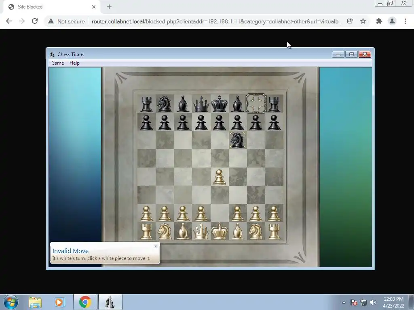Click the black queen on d8
This screenshot has height=310, width=414.
point(201,104)
